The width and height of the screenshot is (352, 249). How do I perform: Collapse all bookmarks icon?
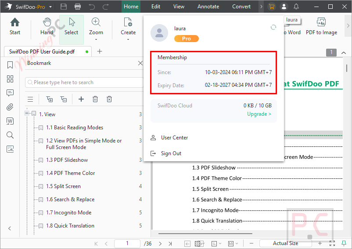(64, 99)
